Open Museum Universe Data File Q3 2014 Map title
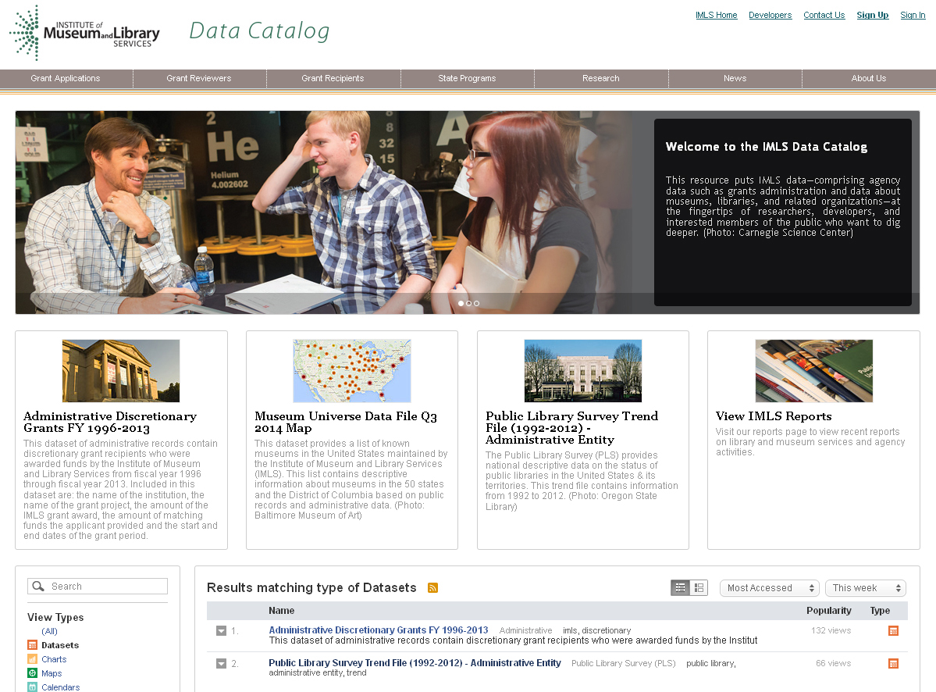The height and width of the screenshot is (692, 936). click(346, 422)
